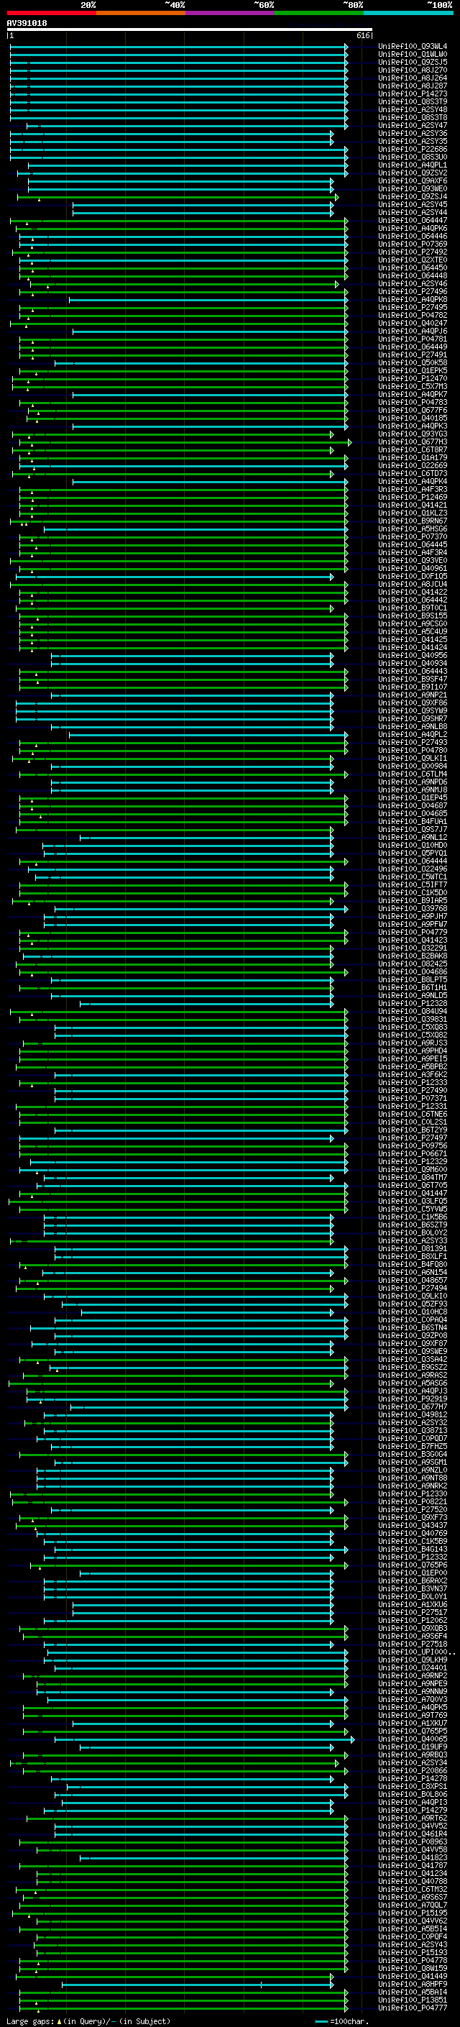460x2027 pixels.
Task: Select label UniRef100_Q9AXF6
Action: coord(413,181)
